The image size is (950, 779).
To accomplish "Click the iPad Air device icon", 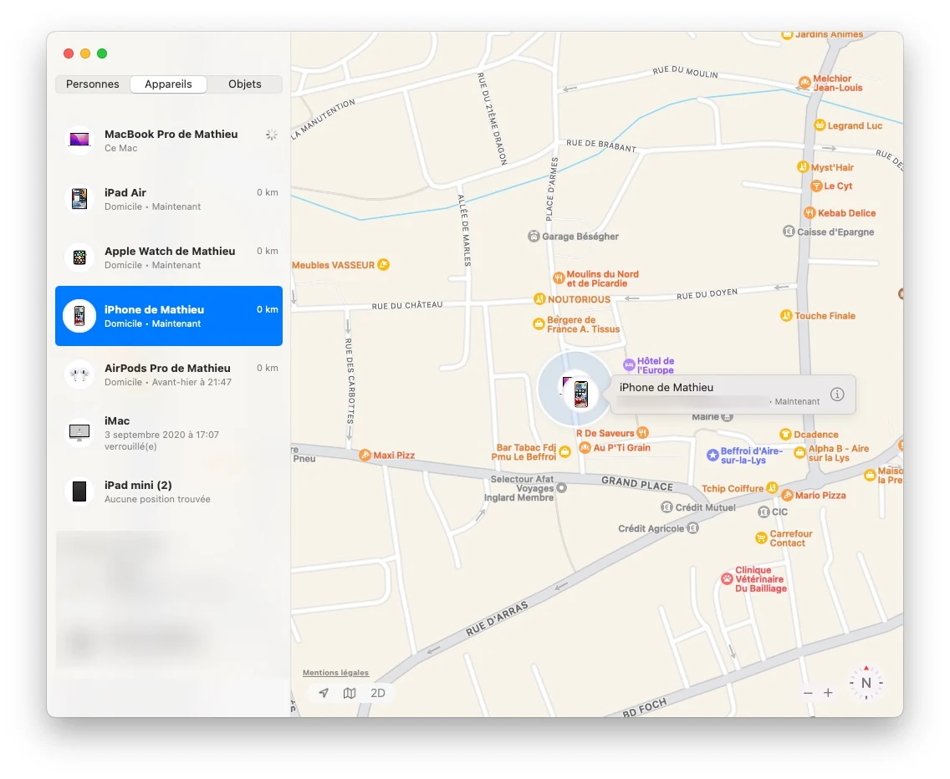I will (79, 199).
